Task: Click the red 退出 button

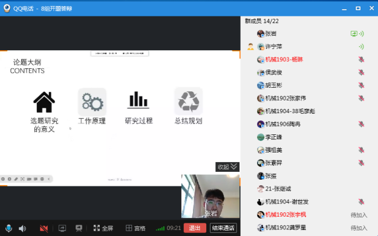Action: tap(195, 228)
